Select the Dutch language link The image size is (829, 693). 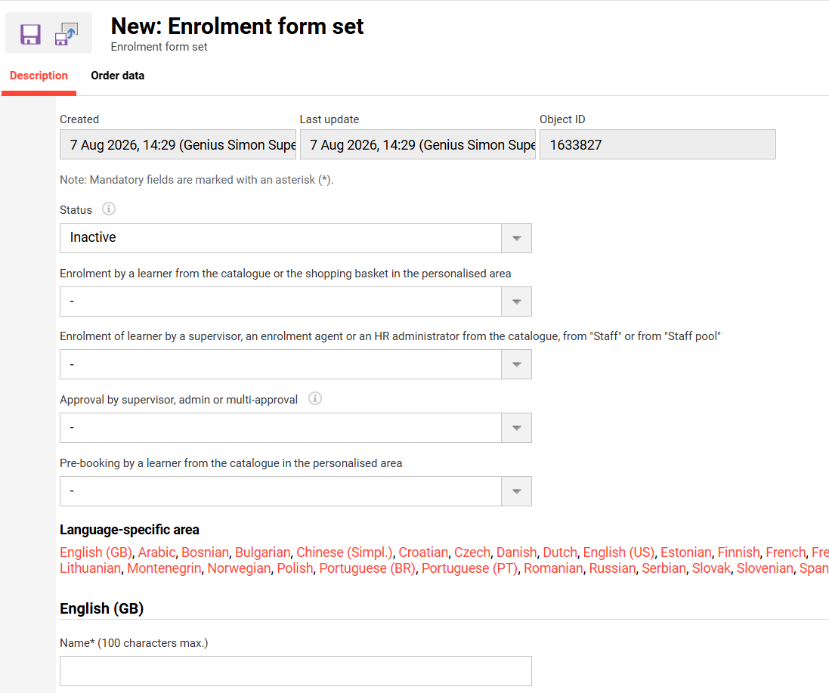[x=560, y=552]
